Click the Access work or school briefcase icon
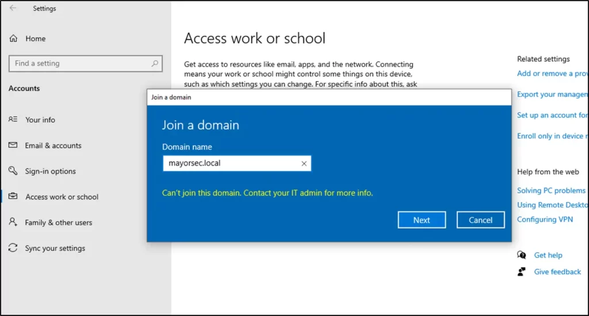The image size is (589, 316). click(13, 197)
